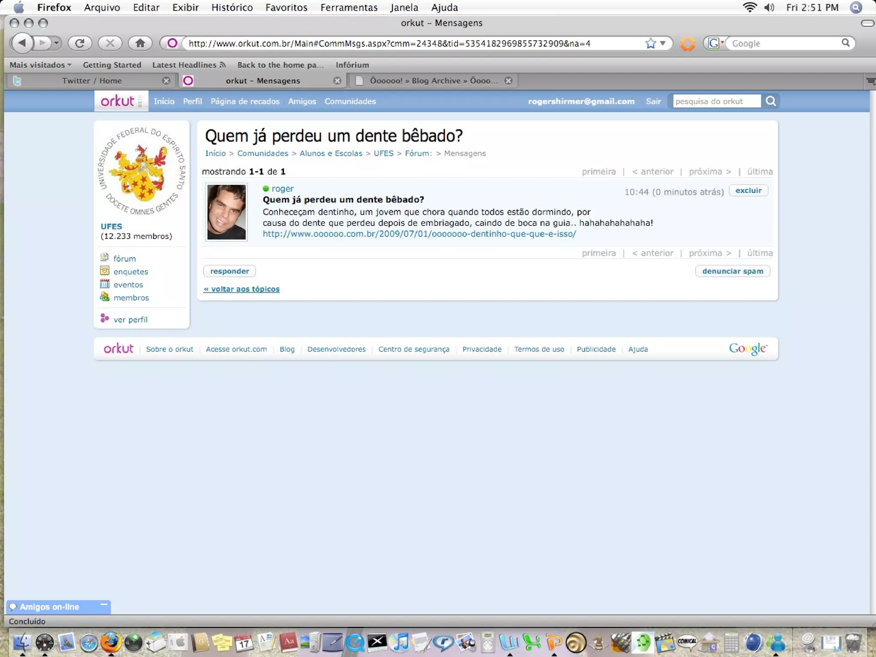Switch to the Öooooo! Blog Archive tab
Screen dimensions: 876x657
click(x=433, y=81)
